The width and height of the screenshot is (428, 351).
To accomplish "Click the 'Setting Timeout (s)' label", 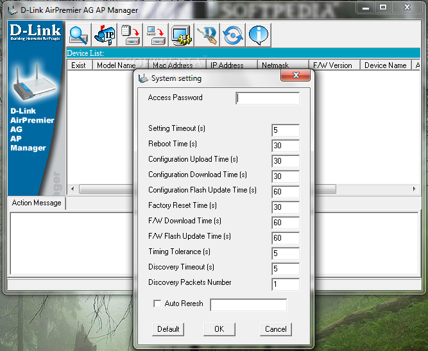I will pyautogui.click(x=176, y=128).
